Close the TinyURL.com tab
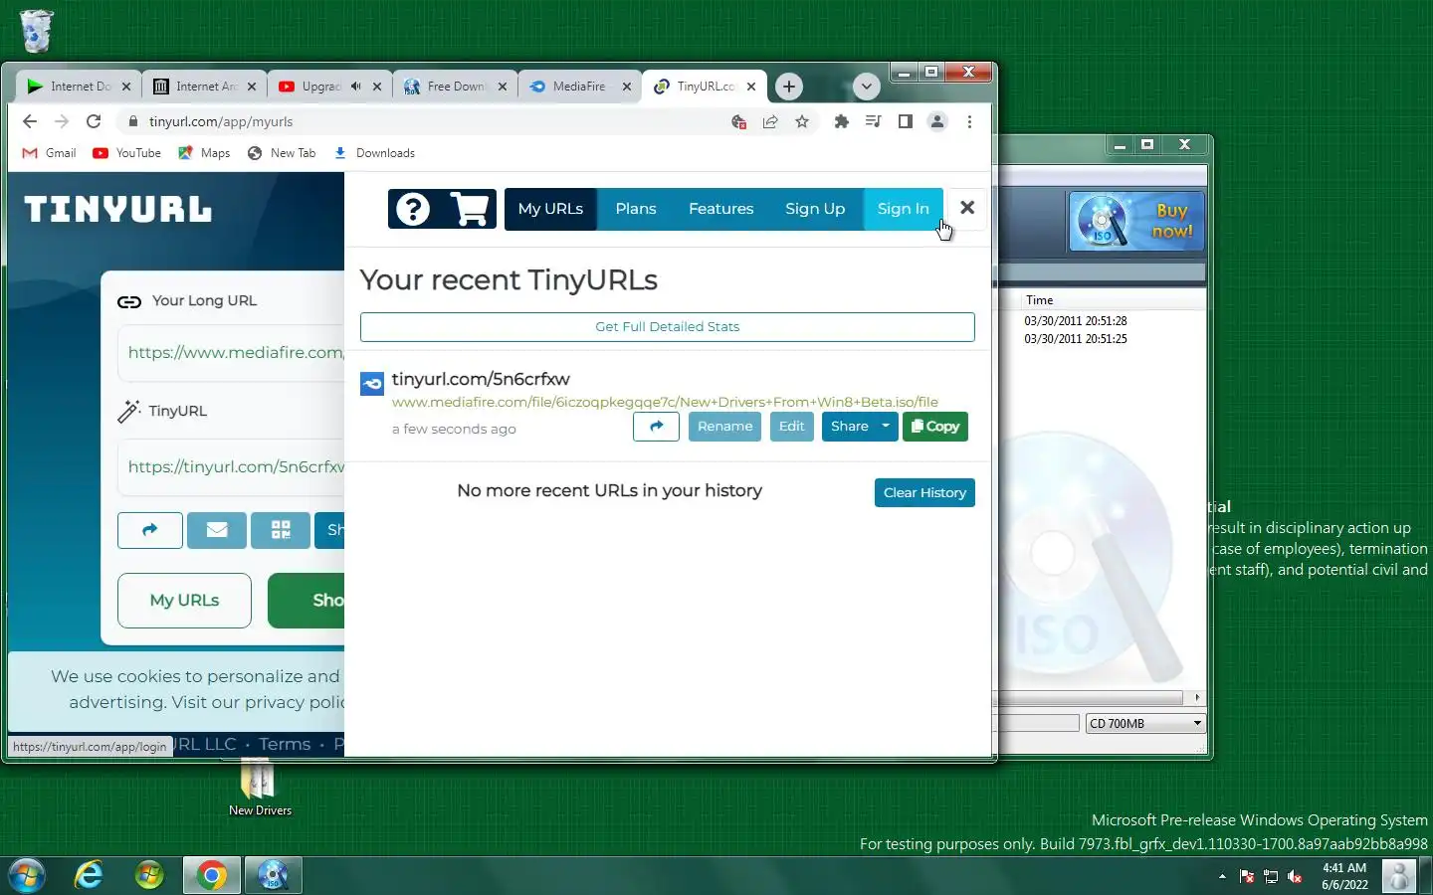This screenshot has width=1433, height=895. [x=751, y=87]
